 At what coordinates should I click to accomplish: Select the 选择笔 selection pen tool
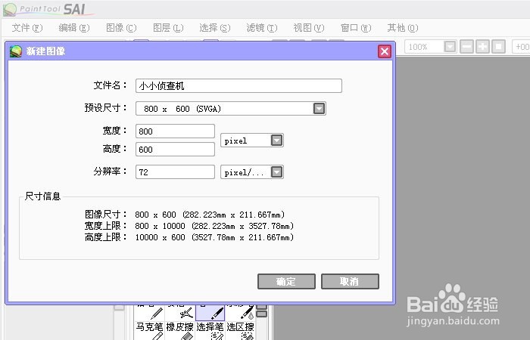click(210, 331)
